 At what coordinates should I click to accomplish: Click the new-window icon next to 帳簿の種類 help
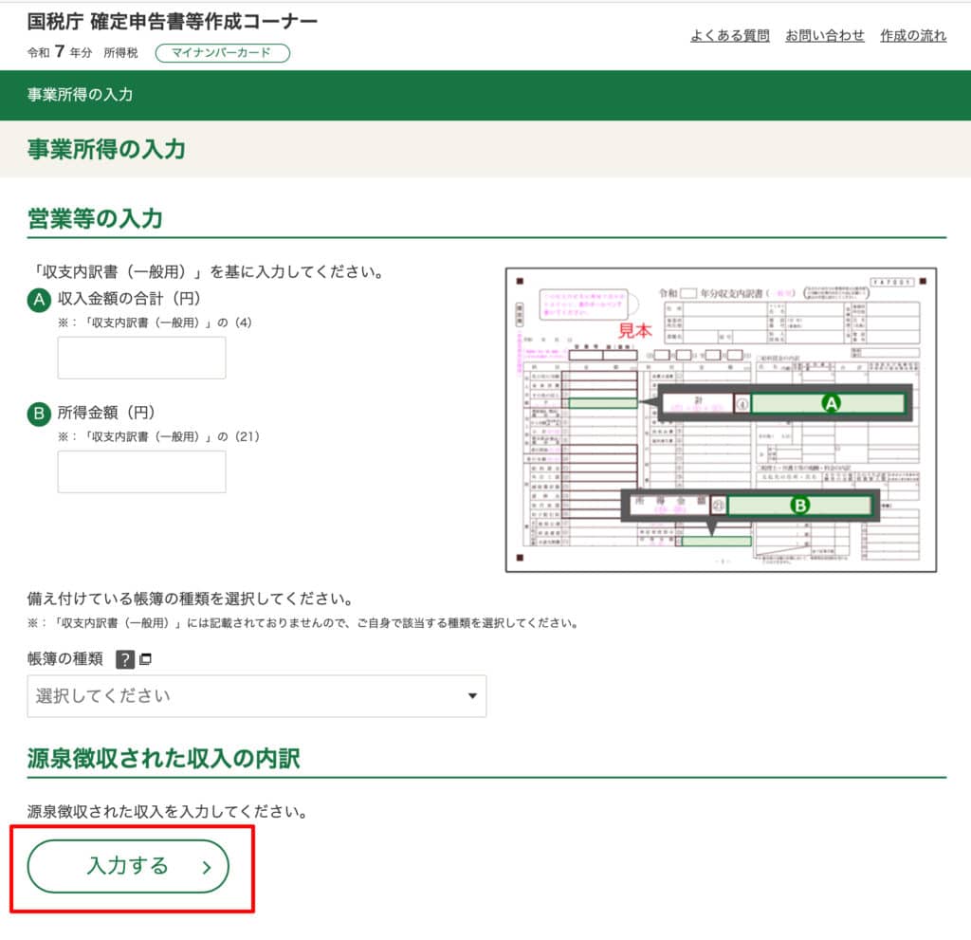145,659
